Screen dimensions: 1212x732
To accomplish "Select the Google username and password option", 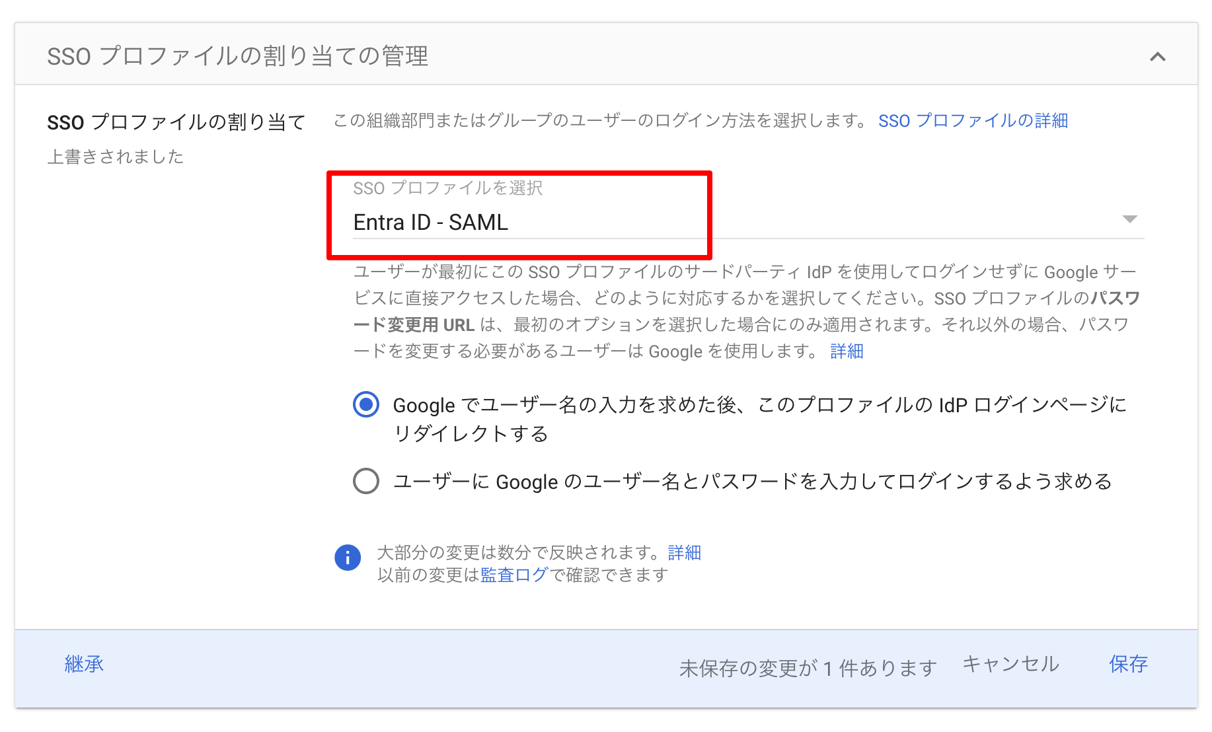I will coord(365,482).
